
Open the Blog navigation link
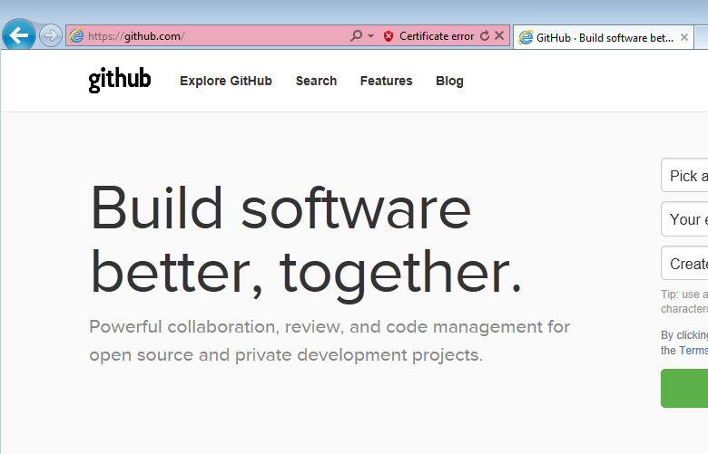(449, 81)
